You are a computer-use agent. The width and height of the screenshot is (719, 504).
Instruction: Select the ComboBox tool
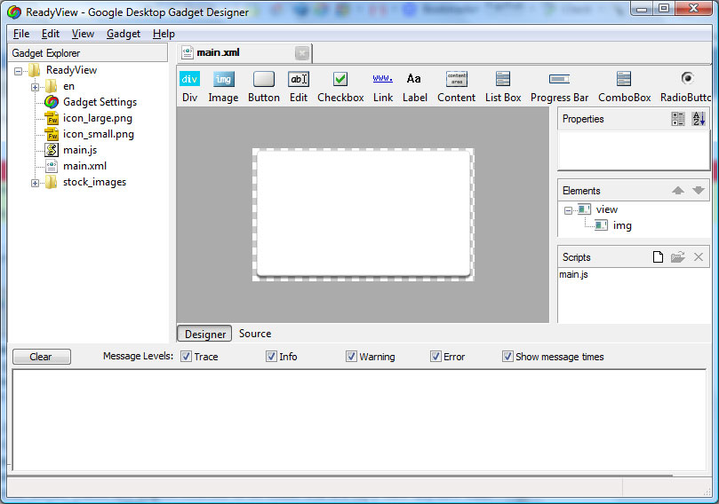pyautogui.click(x=624, y=87)
